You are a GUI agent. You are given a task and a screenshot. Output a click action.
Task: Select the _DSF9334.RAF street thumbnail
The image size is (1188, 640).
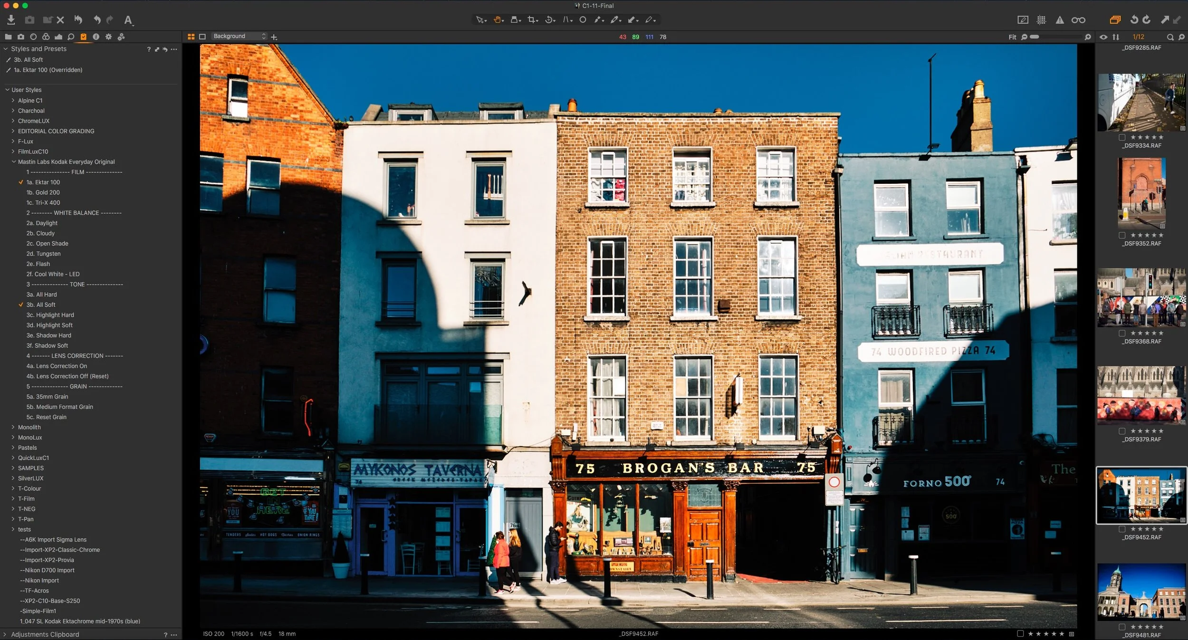[1141, 102]
